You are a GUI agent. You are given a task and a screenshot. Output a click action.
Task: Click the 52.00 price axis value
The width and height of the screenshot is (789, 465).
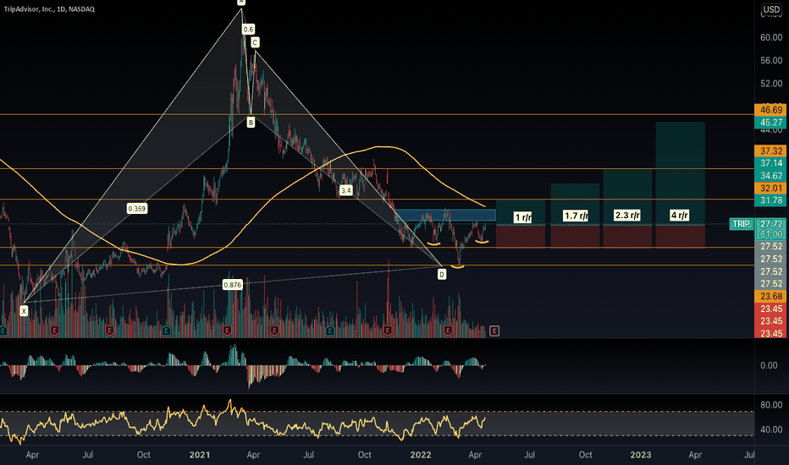click(771, 84)
